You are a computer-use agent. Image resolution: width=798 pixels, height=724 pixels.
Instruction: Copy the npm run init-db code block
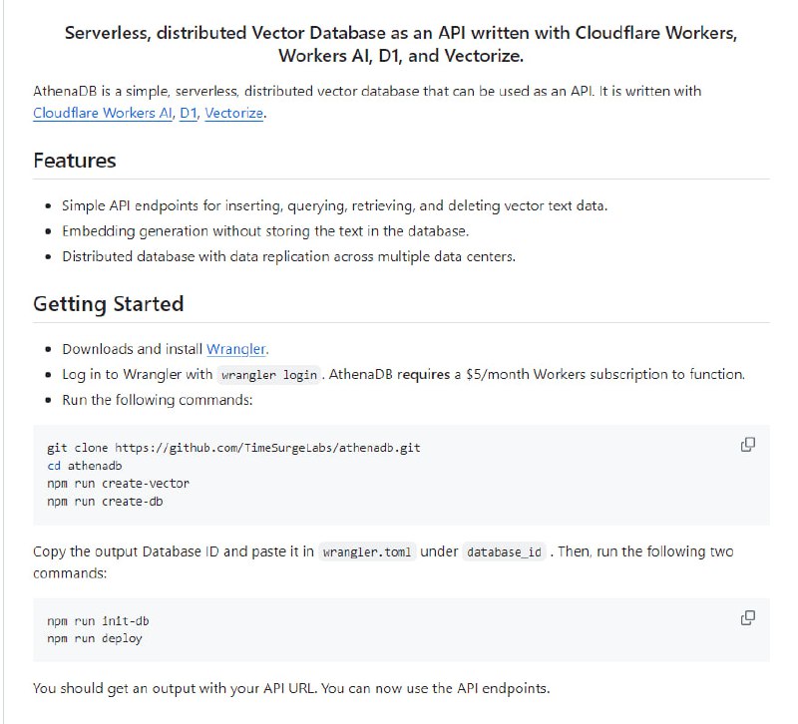747,617
